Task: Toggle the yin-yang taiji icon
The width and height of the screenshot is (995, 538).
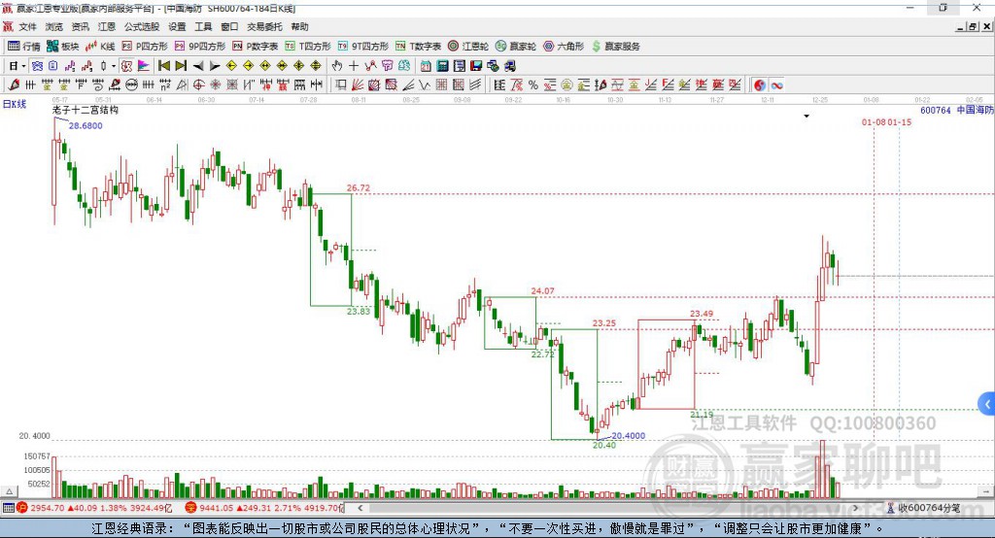Action: point(760,84)
